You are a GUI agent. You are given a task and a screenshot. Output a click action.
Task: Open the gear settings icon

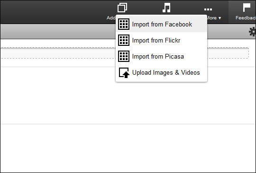coord(252,32)
